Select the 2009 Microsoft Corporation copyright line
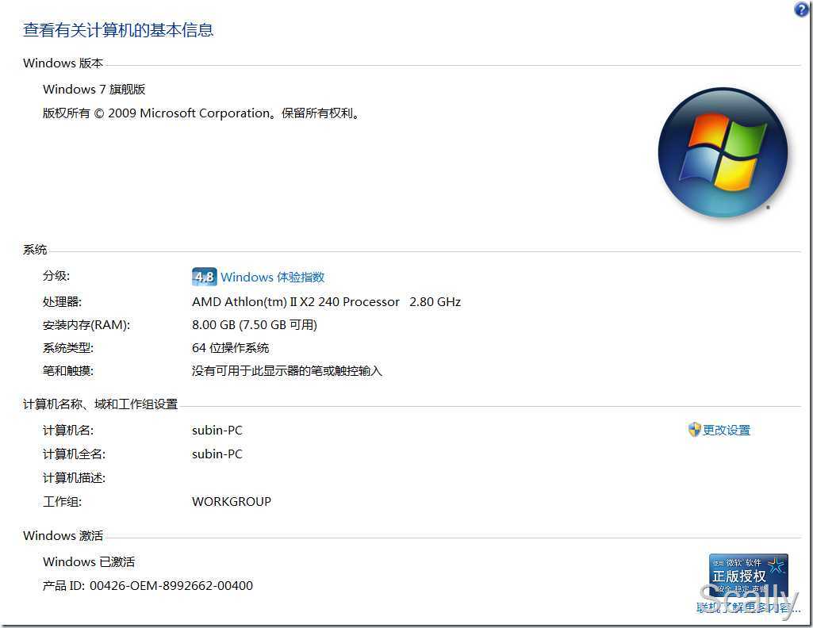This screenshot has height=628, width=813. point(201,113)
